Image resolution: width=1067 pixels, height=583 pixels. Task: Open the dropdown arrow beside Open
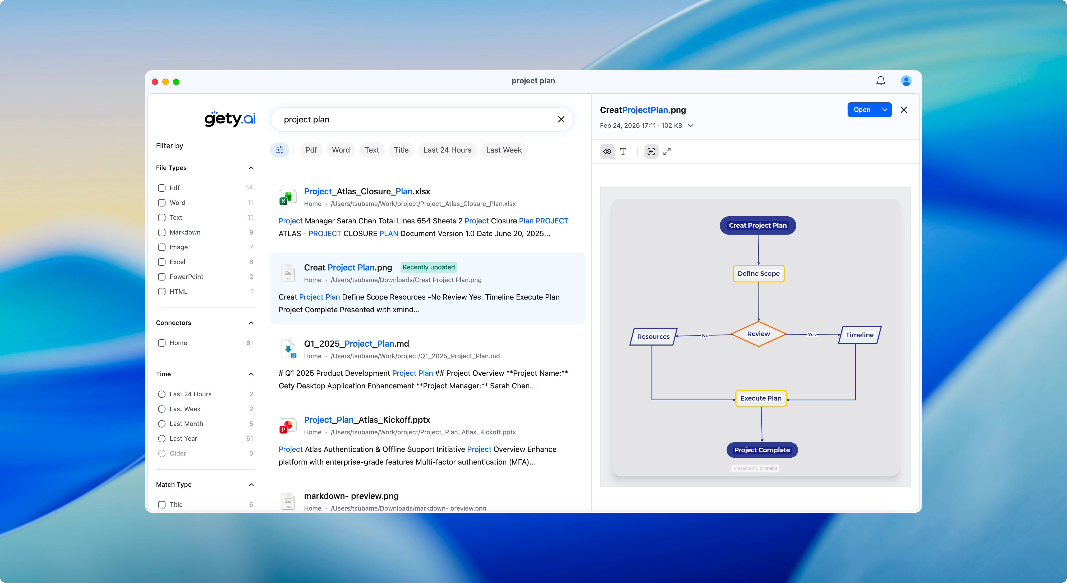[x=884, y=110]
